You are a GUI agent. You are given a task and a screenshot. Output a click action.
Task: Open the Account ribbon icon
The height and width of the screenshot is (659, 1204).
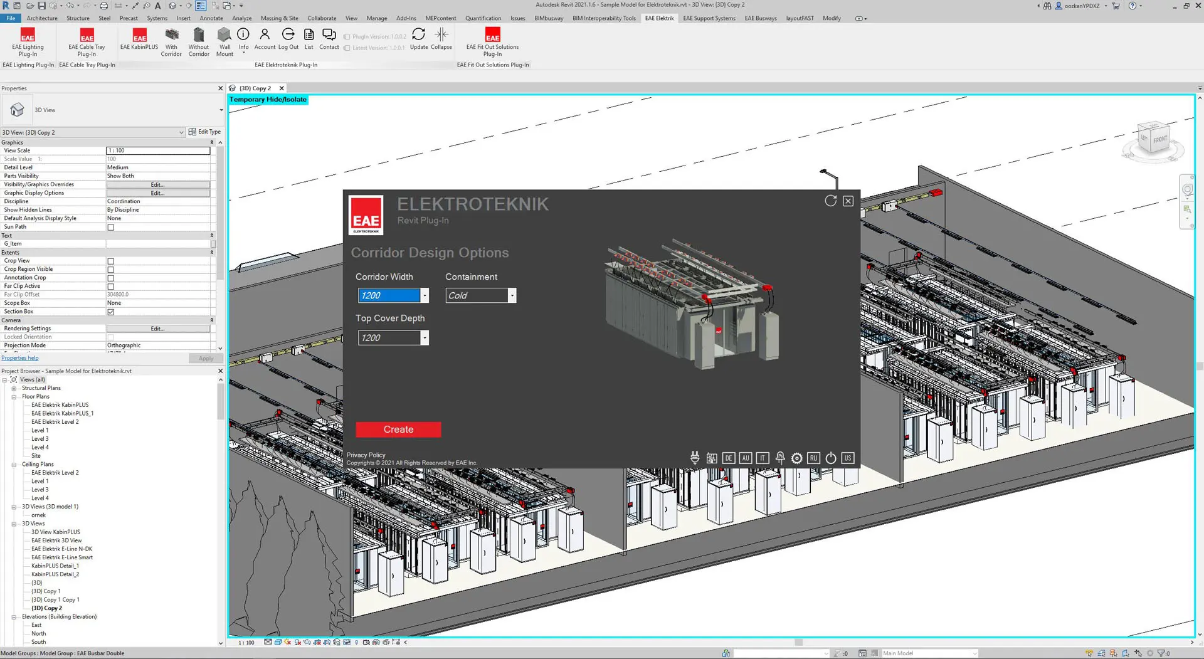tap(265, 39)
